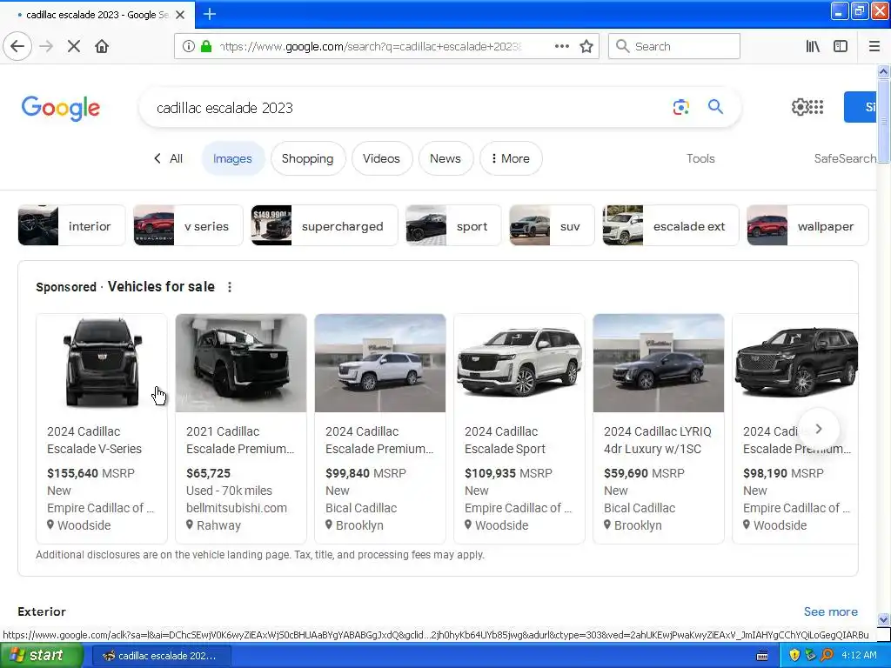Stop page loading with X button
Viewport: 891px width, 668px height.
click(74, 46)
